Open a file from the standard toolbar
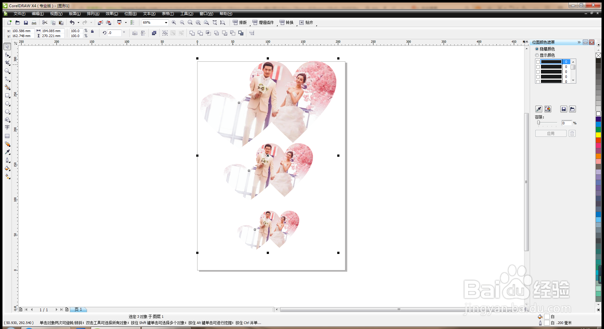604x329 pixels. click(17, 22)
